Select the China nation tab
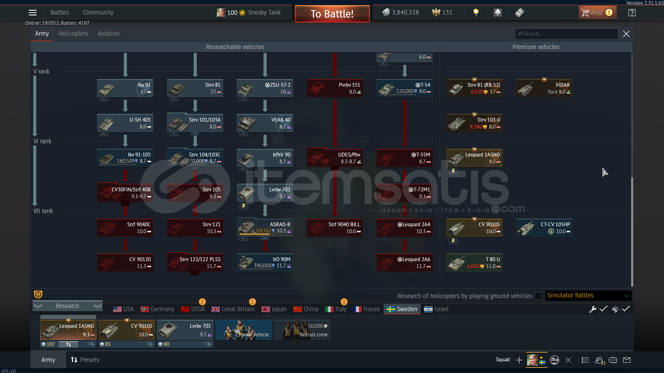The width and height of the screenshot is (664, 373). (306, 309)
